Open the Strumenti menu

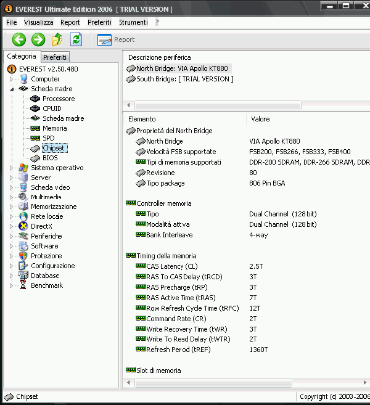coord(133,22)
